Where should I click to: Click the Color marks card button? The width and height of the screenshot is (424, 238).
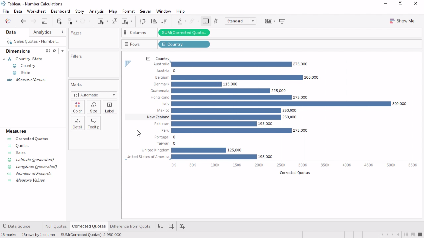[x=78, y=107]
